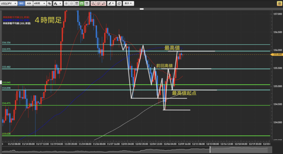Click the chart snapshot icon before 表示

[119, 4]
